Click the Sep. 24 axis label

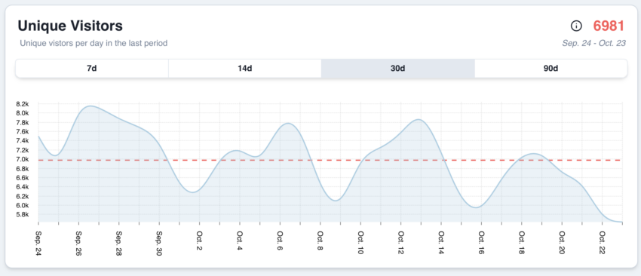[38, 244]
